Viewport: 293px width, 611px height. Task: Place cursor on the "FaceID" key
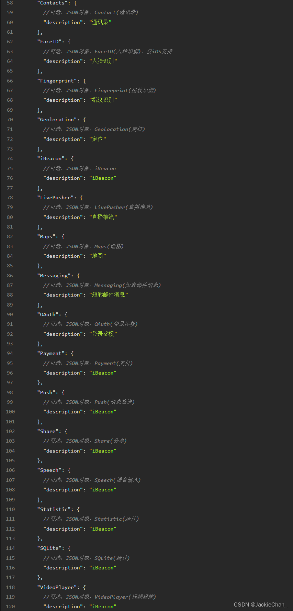point(49,42)
